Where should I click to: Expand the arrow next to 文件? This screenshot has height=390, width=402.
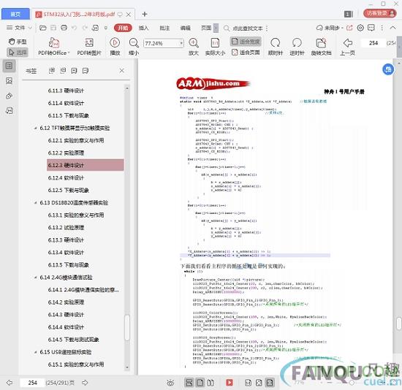tap(30, 28)
